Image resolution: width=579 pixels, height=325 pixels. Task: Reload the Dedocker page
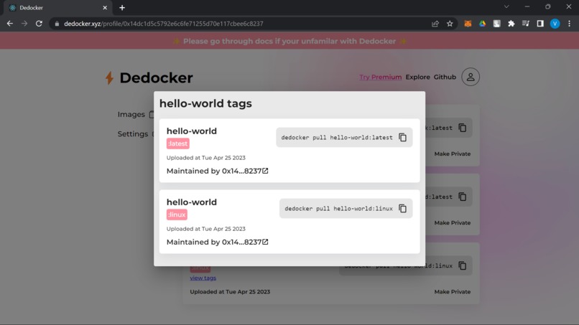click(39, 24)
